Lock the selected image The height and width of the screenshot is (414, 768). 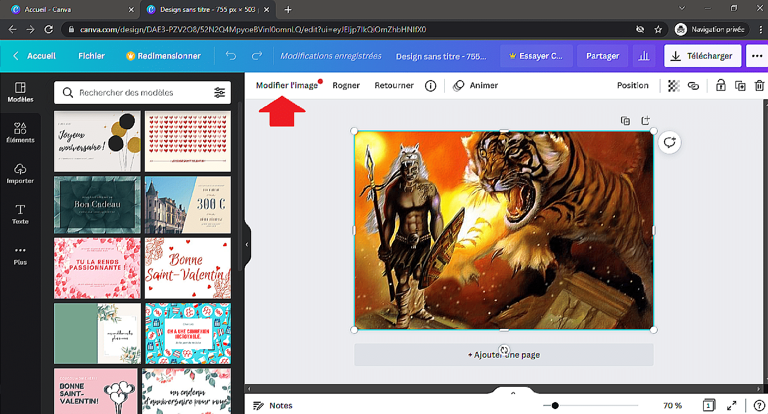[721, 85]
